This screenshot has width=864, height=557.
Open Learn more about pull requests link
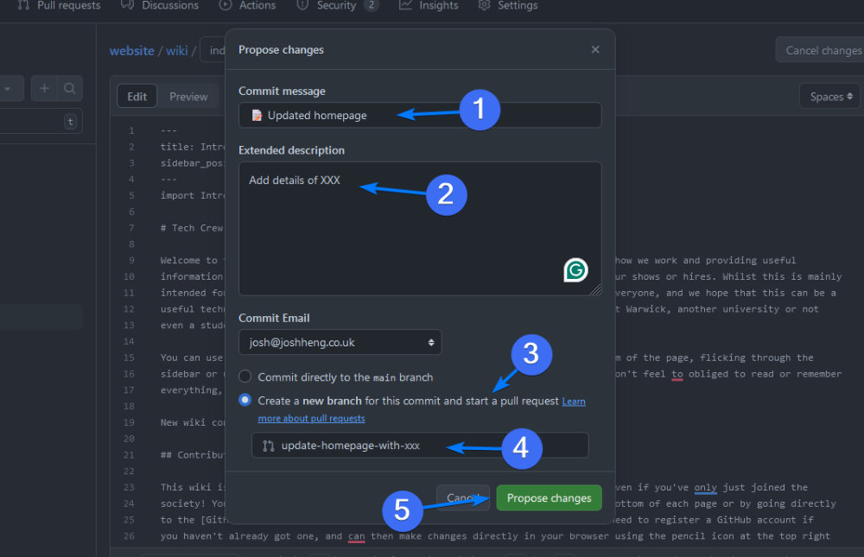click(311, 418)
